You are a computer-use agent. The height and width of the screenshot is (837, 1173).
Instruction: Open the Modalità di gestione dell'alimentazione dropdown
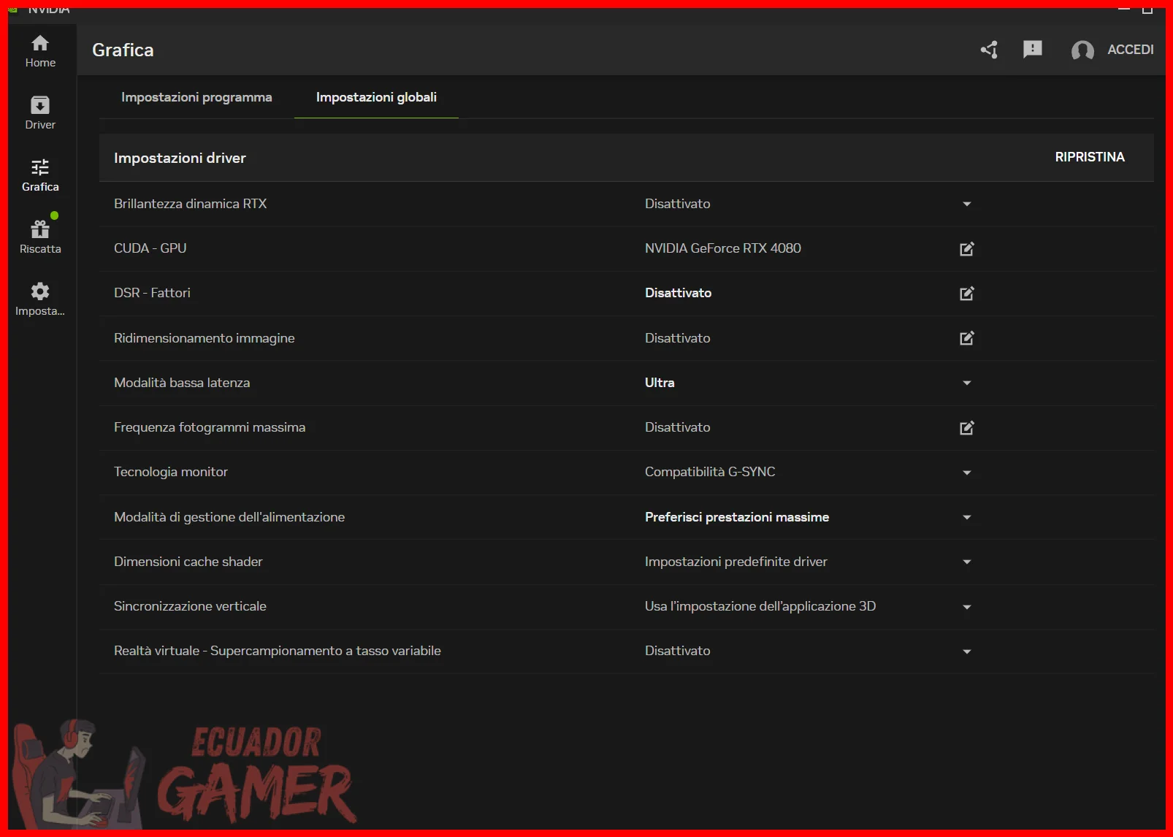[x=966, y=517]
